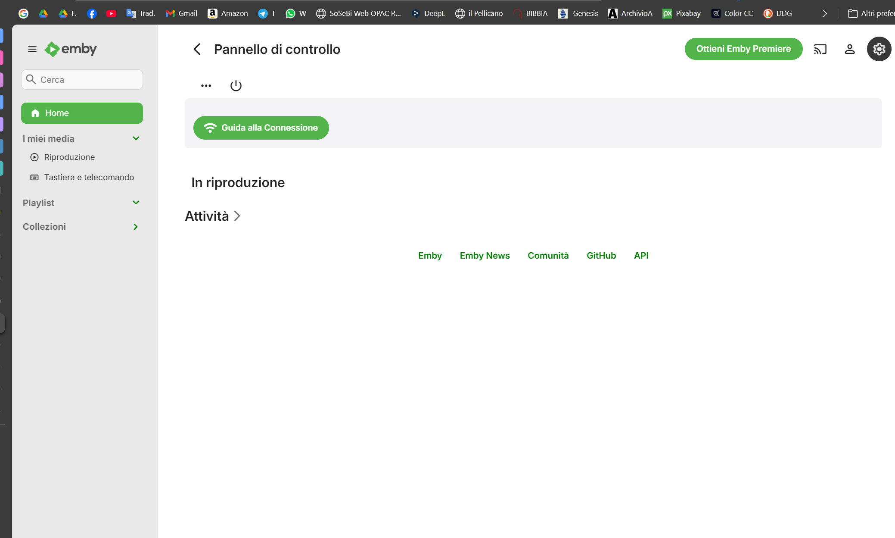The height and width of the screenshot is (538, 895).
Task: Open the settings gear icon
Action: [879, 49]
